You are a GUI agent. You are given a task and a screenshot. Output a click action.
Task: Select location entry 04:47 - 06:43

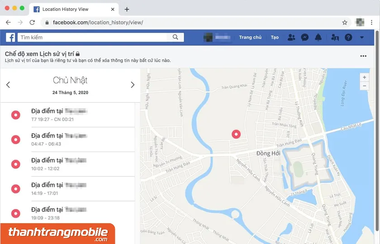pyautogui.click(x=67, y=139)
